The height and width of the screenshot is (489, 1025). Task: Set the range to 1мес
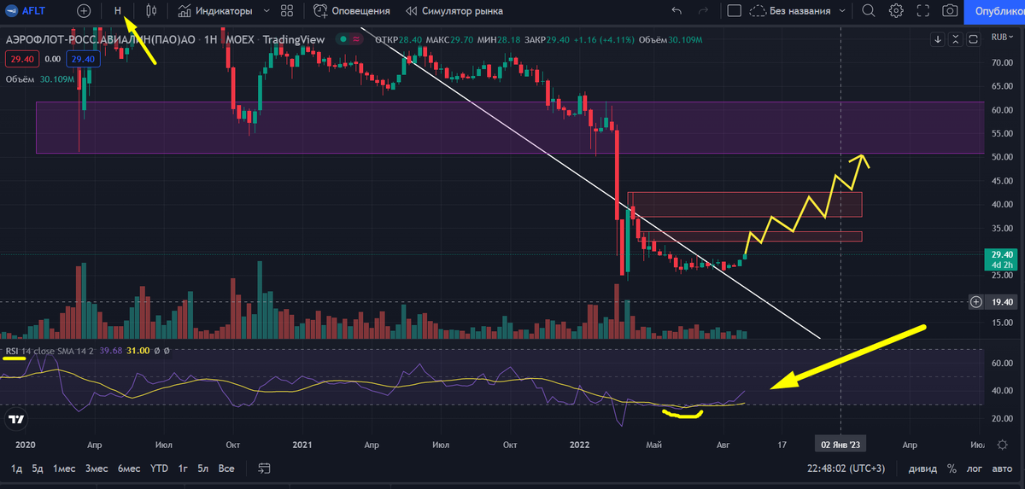click(x=65, y=468)
